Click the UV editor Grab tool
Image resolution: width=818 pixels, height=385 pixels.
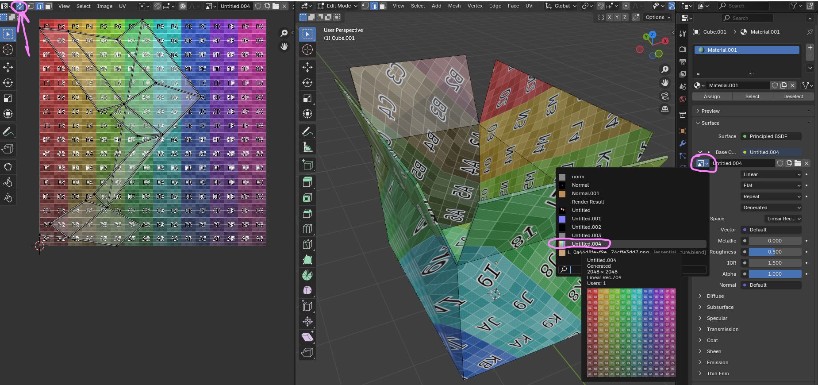(x=8, y=167)
